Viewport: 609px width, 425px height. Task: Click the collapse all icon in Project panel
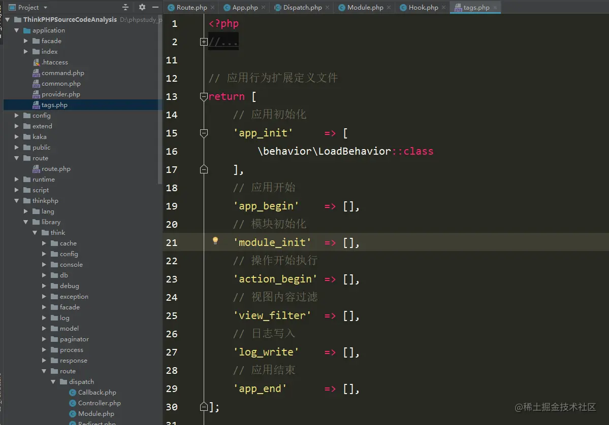tap(125, 7)
